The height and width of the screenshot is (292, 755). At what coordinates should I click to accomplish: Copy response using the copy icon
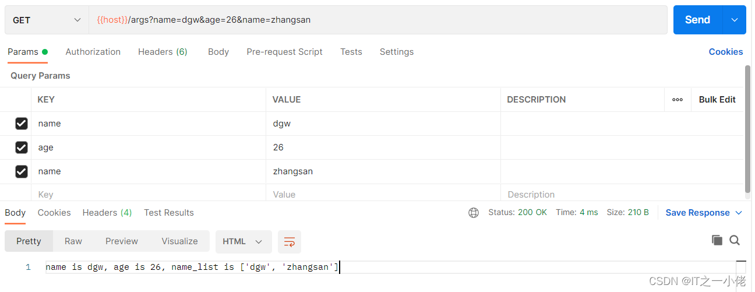click(717, 240)
